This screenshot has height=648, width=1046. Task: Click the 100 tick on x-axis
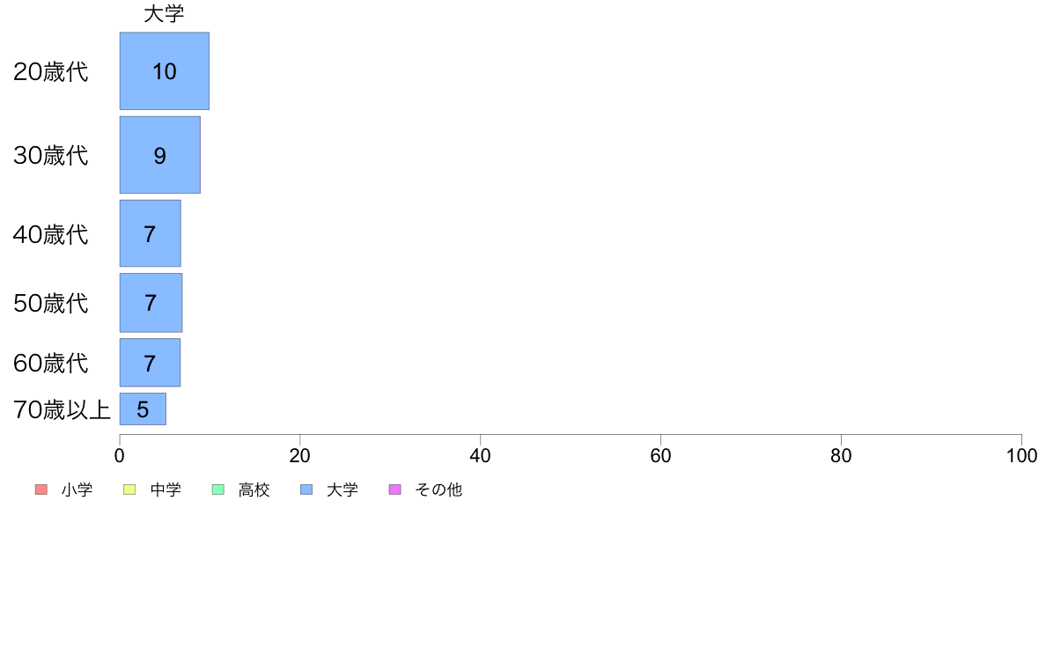point(1021,456)
